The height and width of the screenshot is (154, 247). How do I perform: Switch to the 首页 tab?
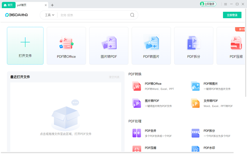[8, 5]
